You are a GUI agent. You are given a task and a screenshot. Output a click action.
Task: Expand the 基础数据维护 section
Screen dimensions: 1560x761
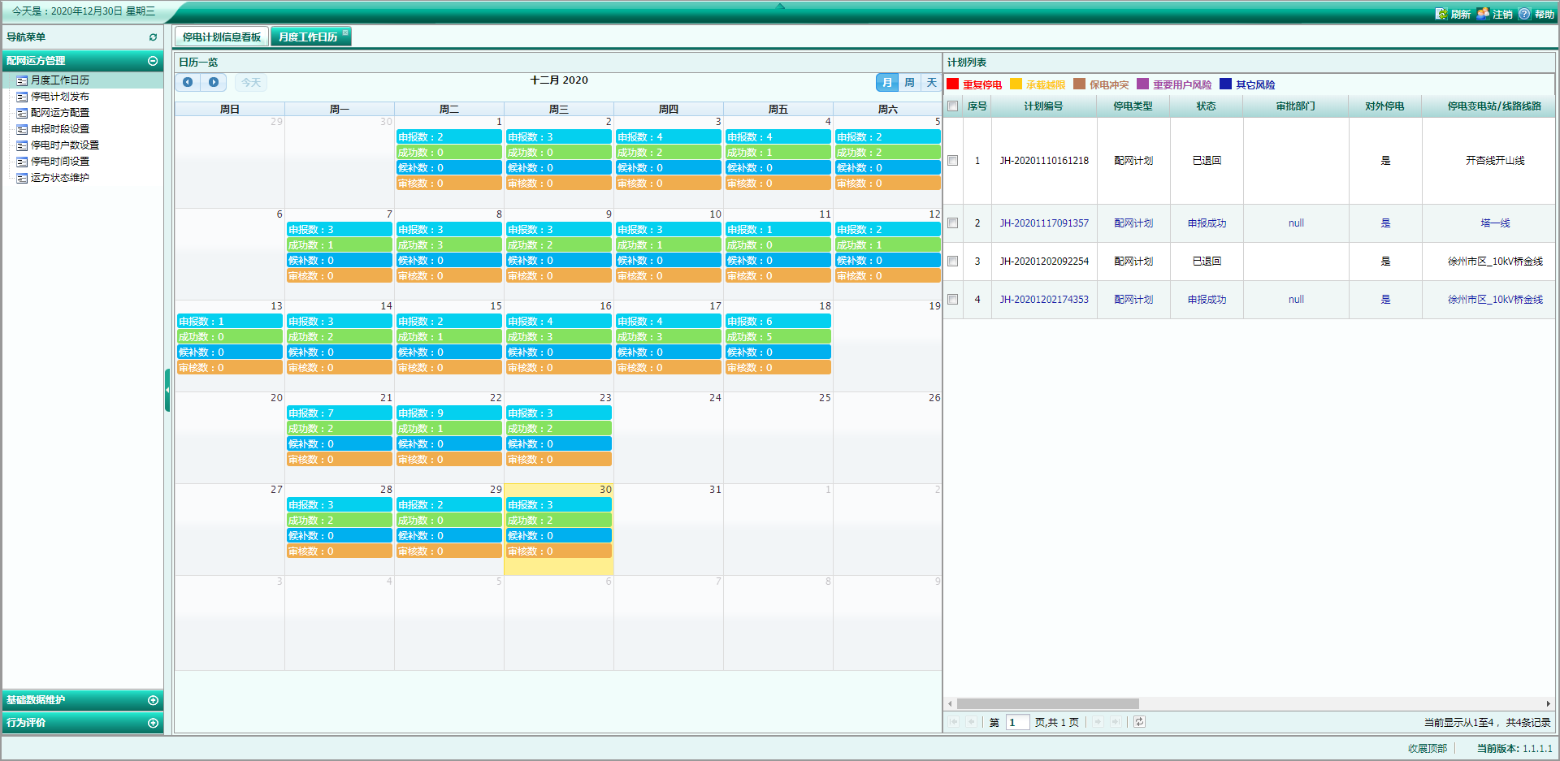click(x=153, y=700)
